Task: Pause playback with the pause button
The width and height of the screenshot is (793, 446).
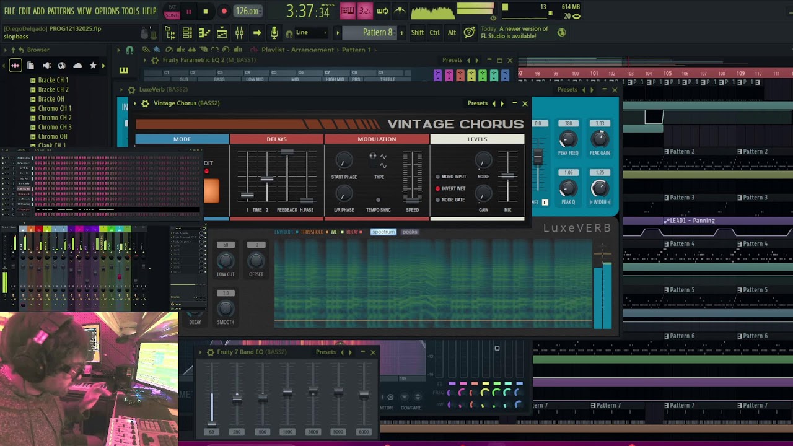Action: tap(188, 11)
